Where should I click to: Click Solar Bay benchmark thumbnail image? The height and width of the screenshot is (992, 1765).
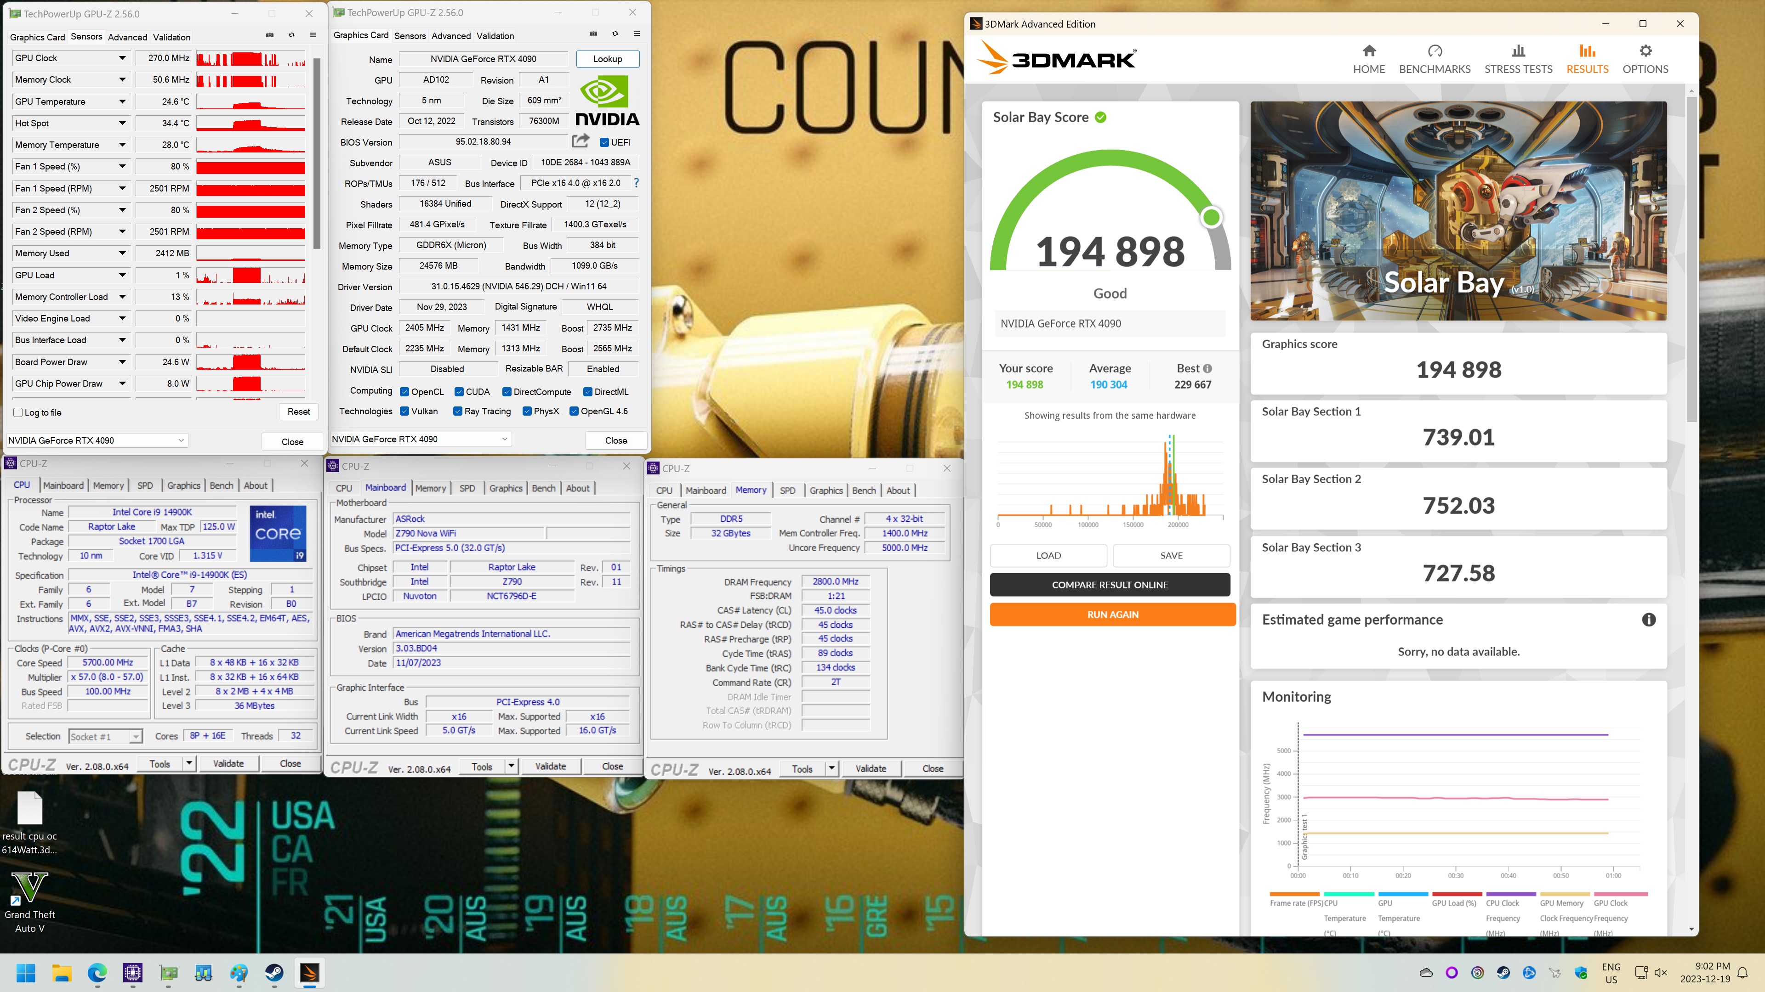1458,211
